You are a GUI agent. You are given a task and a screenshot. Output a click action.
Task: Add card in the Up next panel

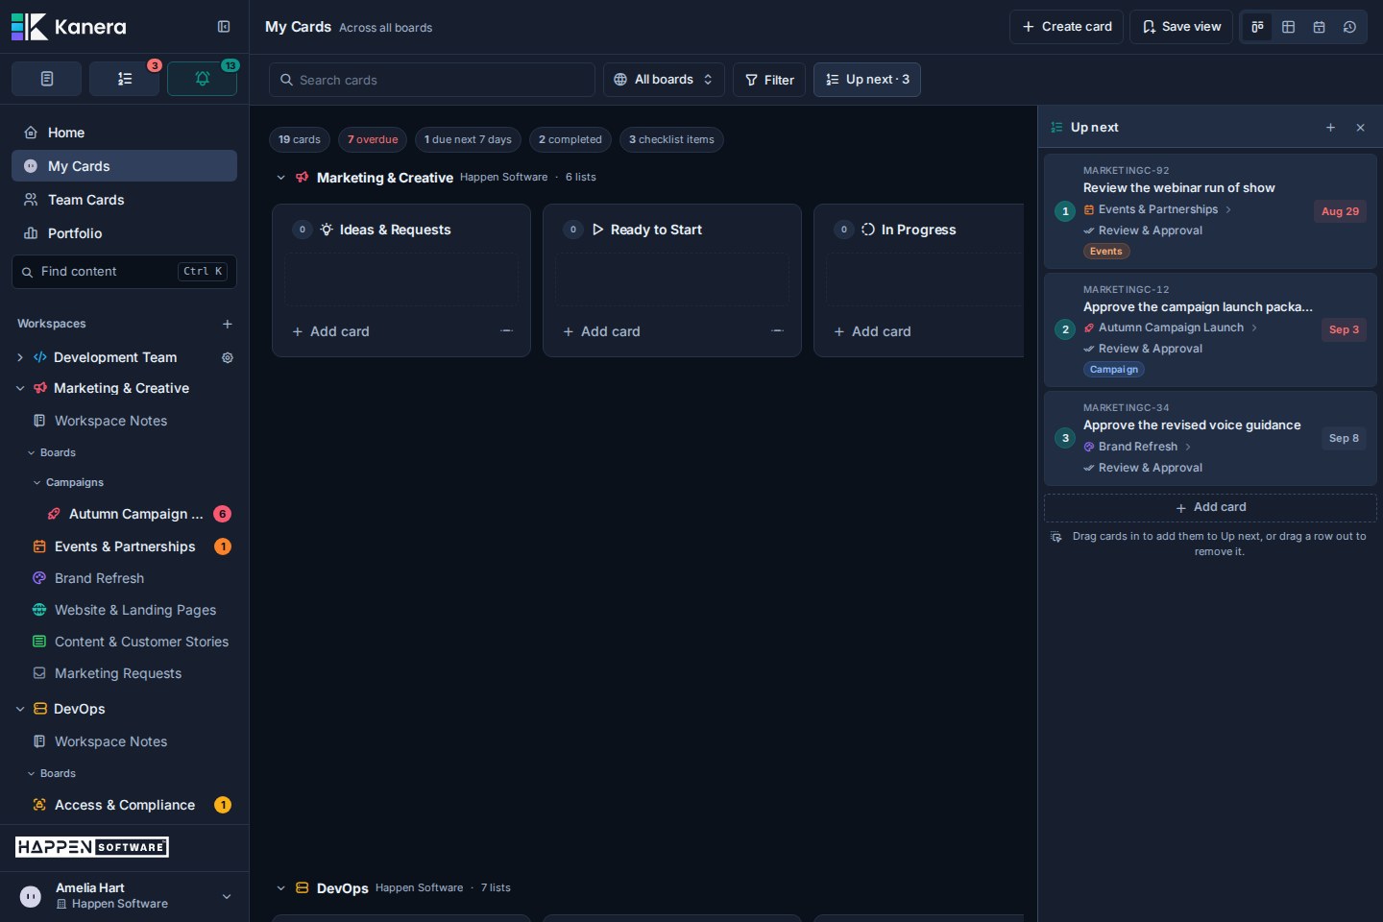(x=1210, y=507)
